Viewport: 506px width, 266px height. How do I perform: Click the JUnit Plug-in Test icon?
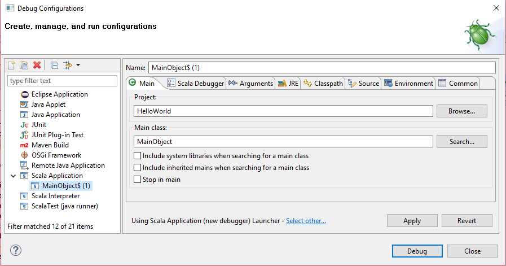tap(24, 135)
